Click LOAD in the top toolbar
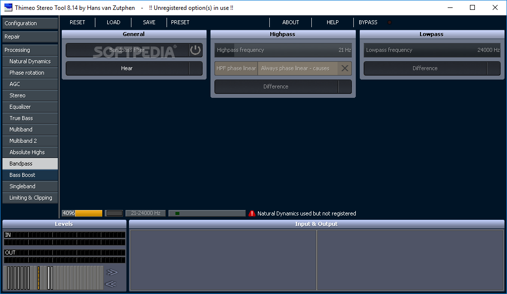This screenshot has width=507, height=294. 114,22
